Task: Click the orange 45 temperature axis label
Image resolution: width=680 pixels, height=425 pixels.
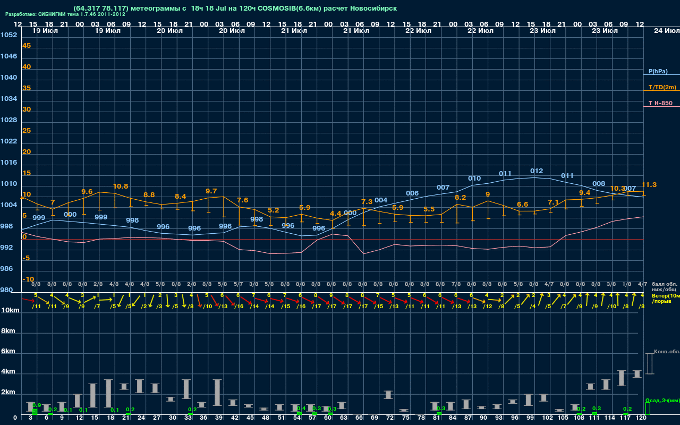Action: pos(27,46)
